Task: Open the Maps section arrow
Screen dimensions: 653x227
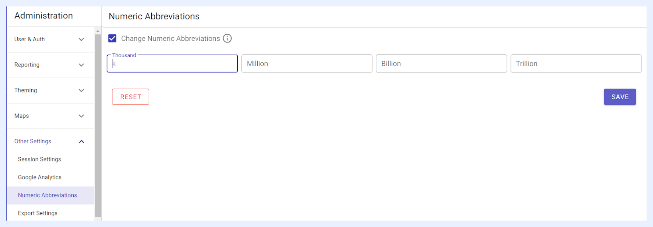Action: [82, 116]
